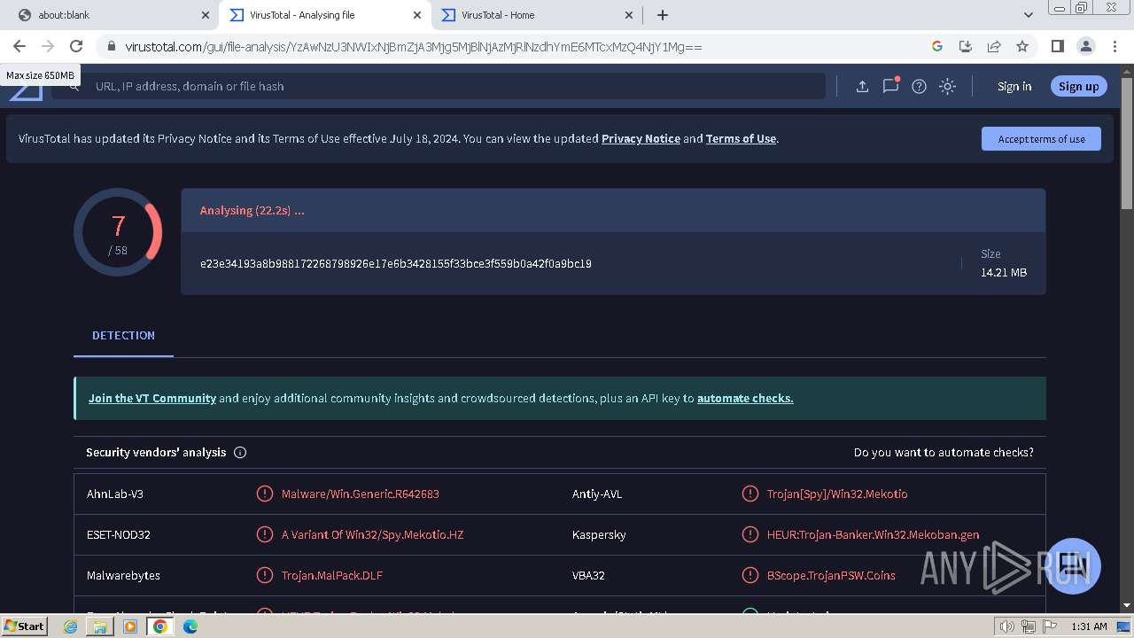The height and width of the screenshot is (638, 1134).
Task: Open the notifications chat icon
Action: click(890, 86)
